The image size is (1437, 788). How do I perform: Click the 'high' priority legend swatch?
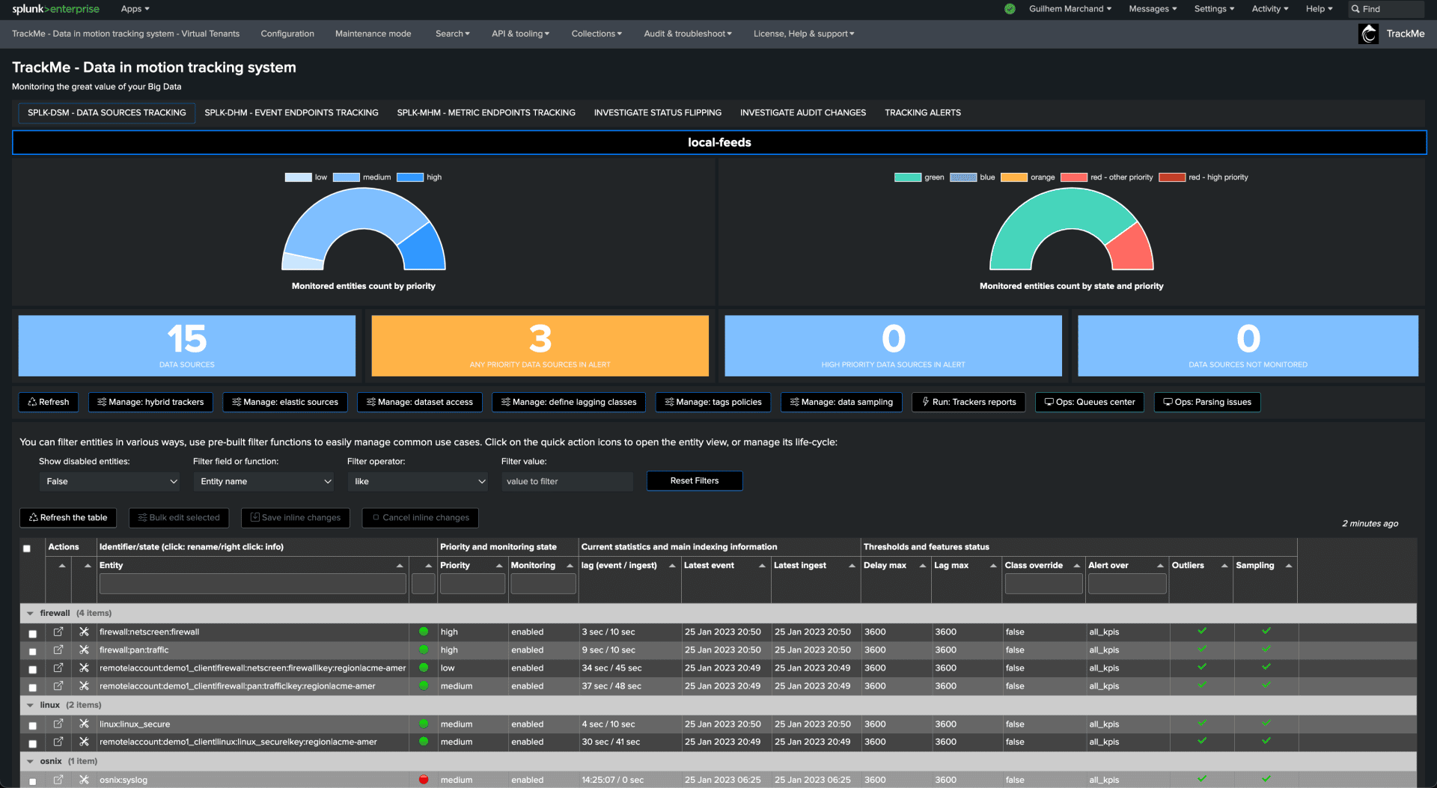(x=409, y=177)
